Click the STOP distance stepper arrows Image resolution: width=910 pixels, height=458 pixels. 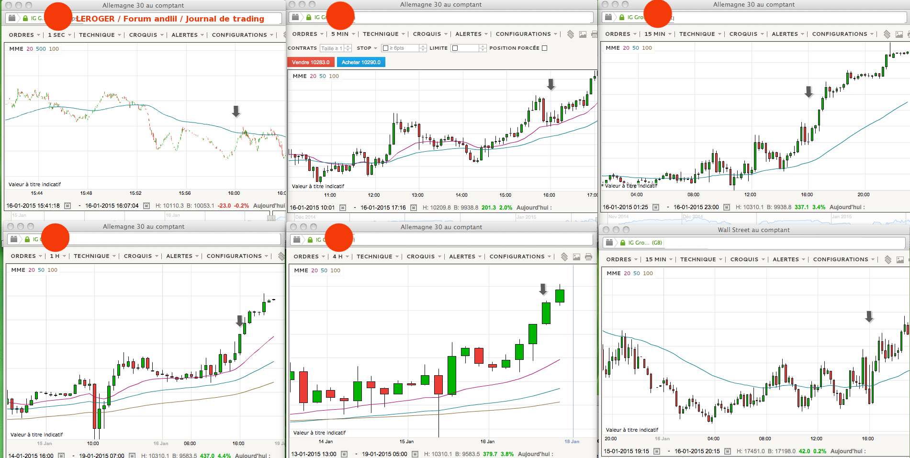[423, 48]
